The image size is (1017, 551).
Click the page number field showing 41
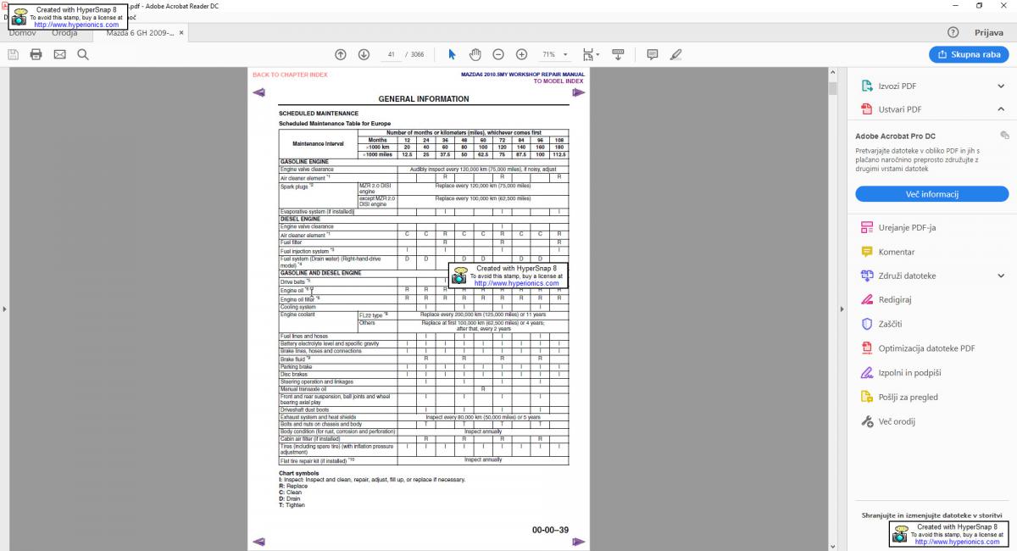(x=392, y=54)
